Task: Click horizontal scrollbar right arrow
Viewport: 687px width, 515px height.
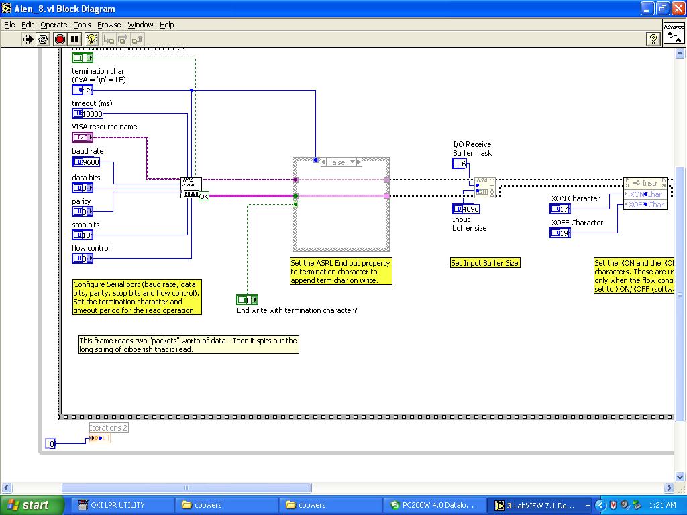Action: point(669,488)
